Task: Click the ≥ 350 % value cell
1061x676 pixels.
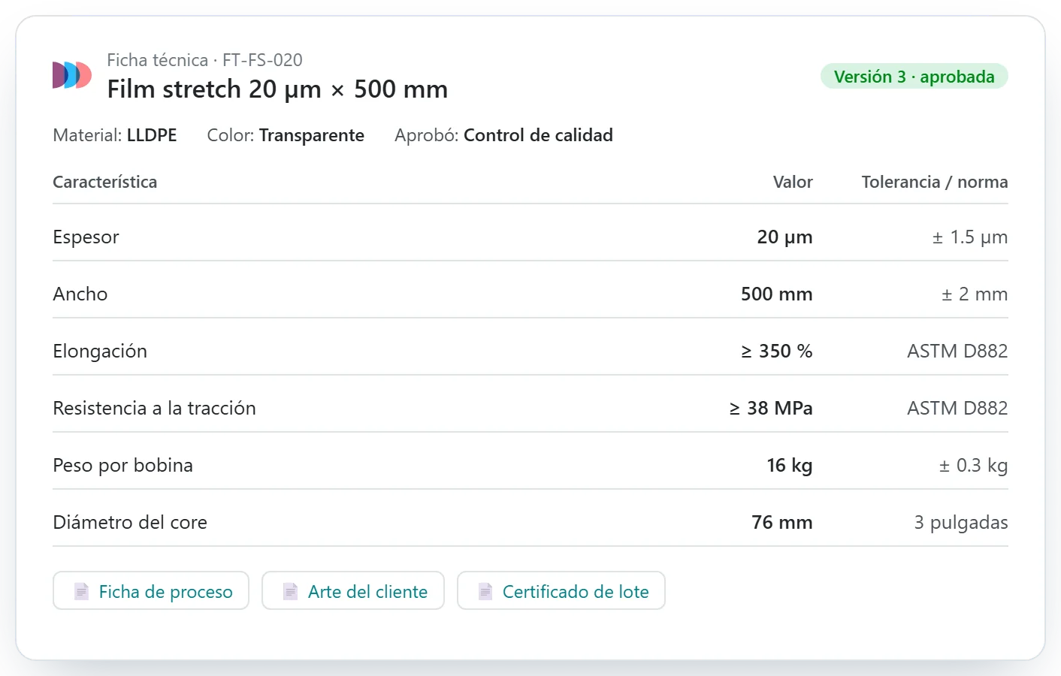Action: [777, 352]
